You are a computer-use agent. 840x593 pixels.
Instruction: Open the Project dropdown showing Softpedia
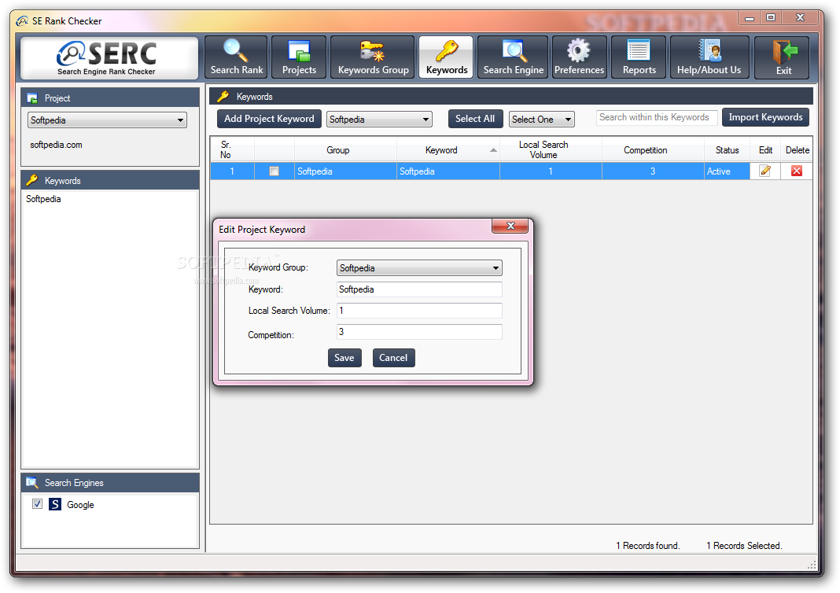[x=107, y=120]
